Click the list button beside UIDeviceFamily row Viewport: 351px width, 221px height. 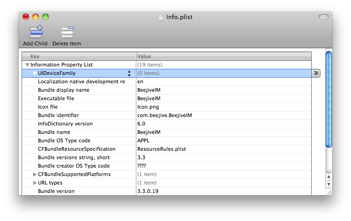click(x=316, y=73)
